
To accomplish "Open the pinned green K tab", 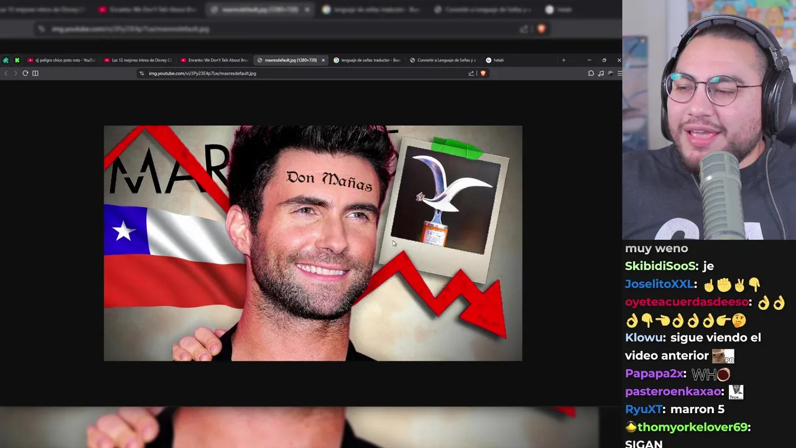I will point(17,60).
